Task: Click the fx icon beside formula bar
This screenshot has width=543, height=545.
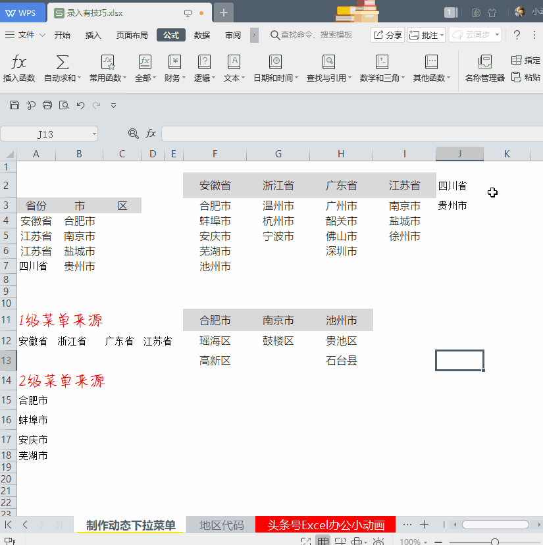Action: [151, 134]
